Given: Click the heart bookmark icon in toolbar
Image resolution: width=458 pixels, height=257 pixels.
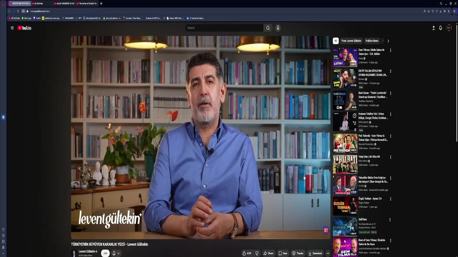Looking at the screenshot, I should [437, 11].
